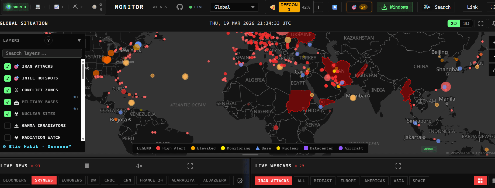This screenshot has width=495, height=188.
Task: Select the DW news channel
Action: coord(93,180)
